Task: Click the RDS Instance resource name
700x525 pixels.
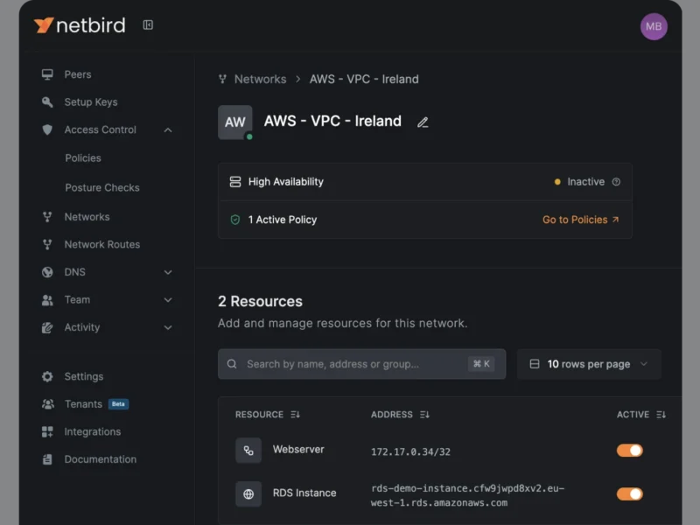Action: pyautogui.click(x=304, y=493)
